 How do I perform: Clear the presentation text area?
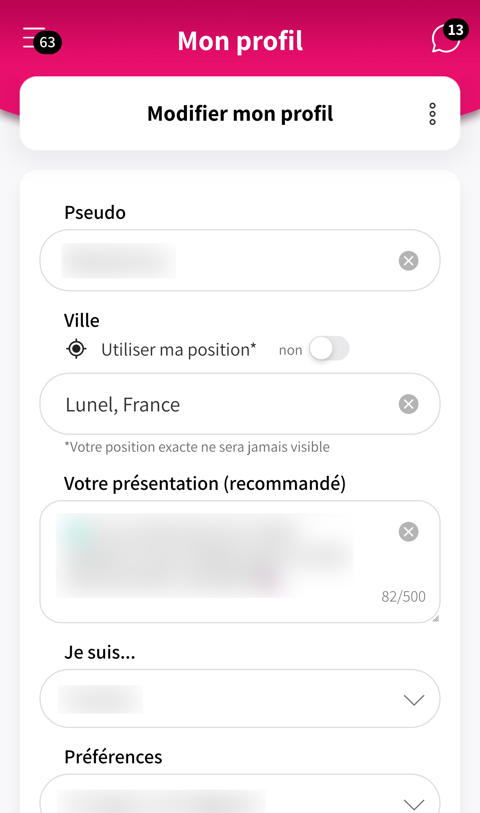pos(408,532)
